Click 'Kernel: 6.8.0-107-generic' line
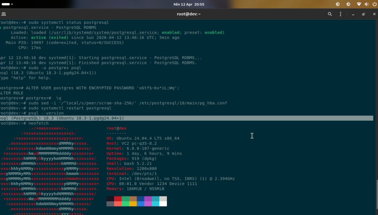Screen dimensions: 378x215 138,149
